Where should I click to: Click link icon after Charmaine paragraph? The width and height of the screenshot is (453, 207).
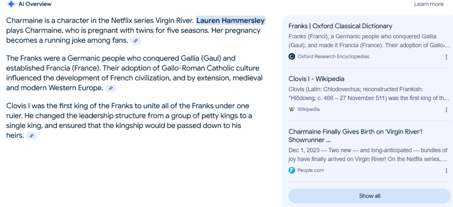click(x=136, y=41)
